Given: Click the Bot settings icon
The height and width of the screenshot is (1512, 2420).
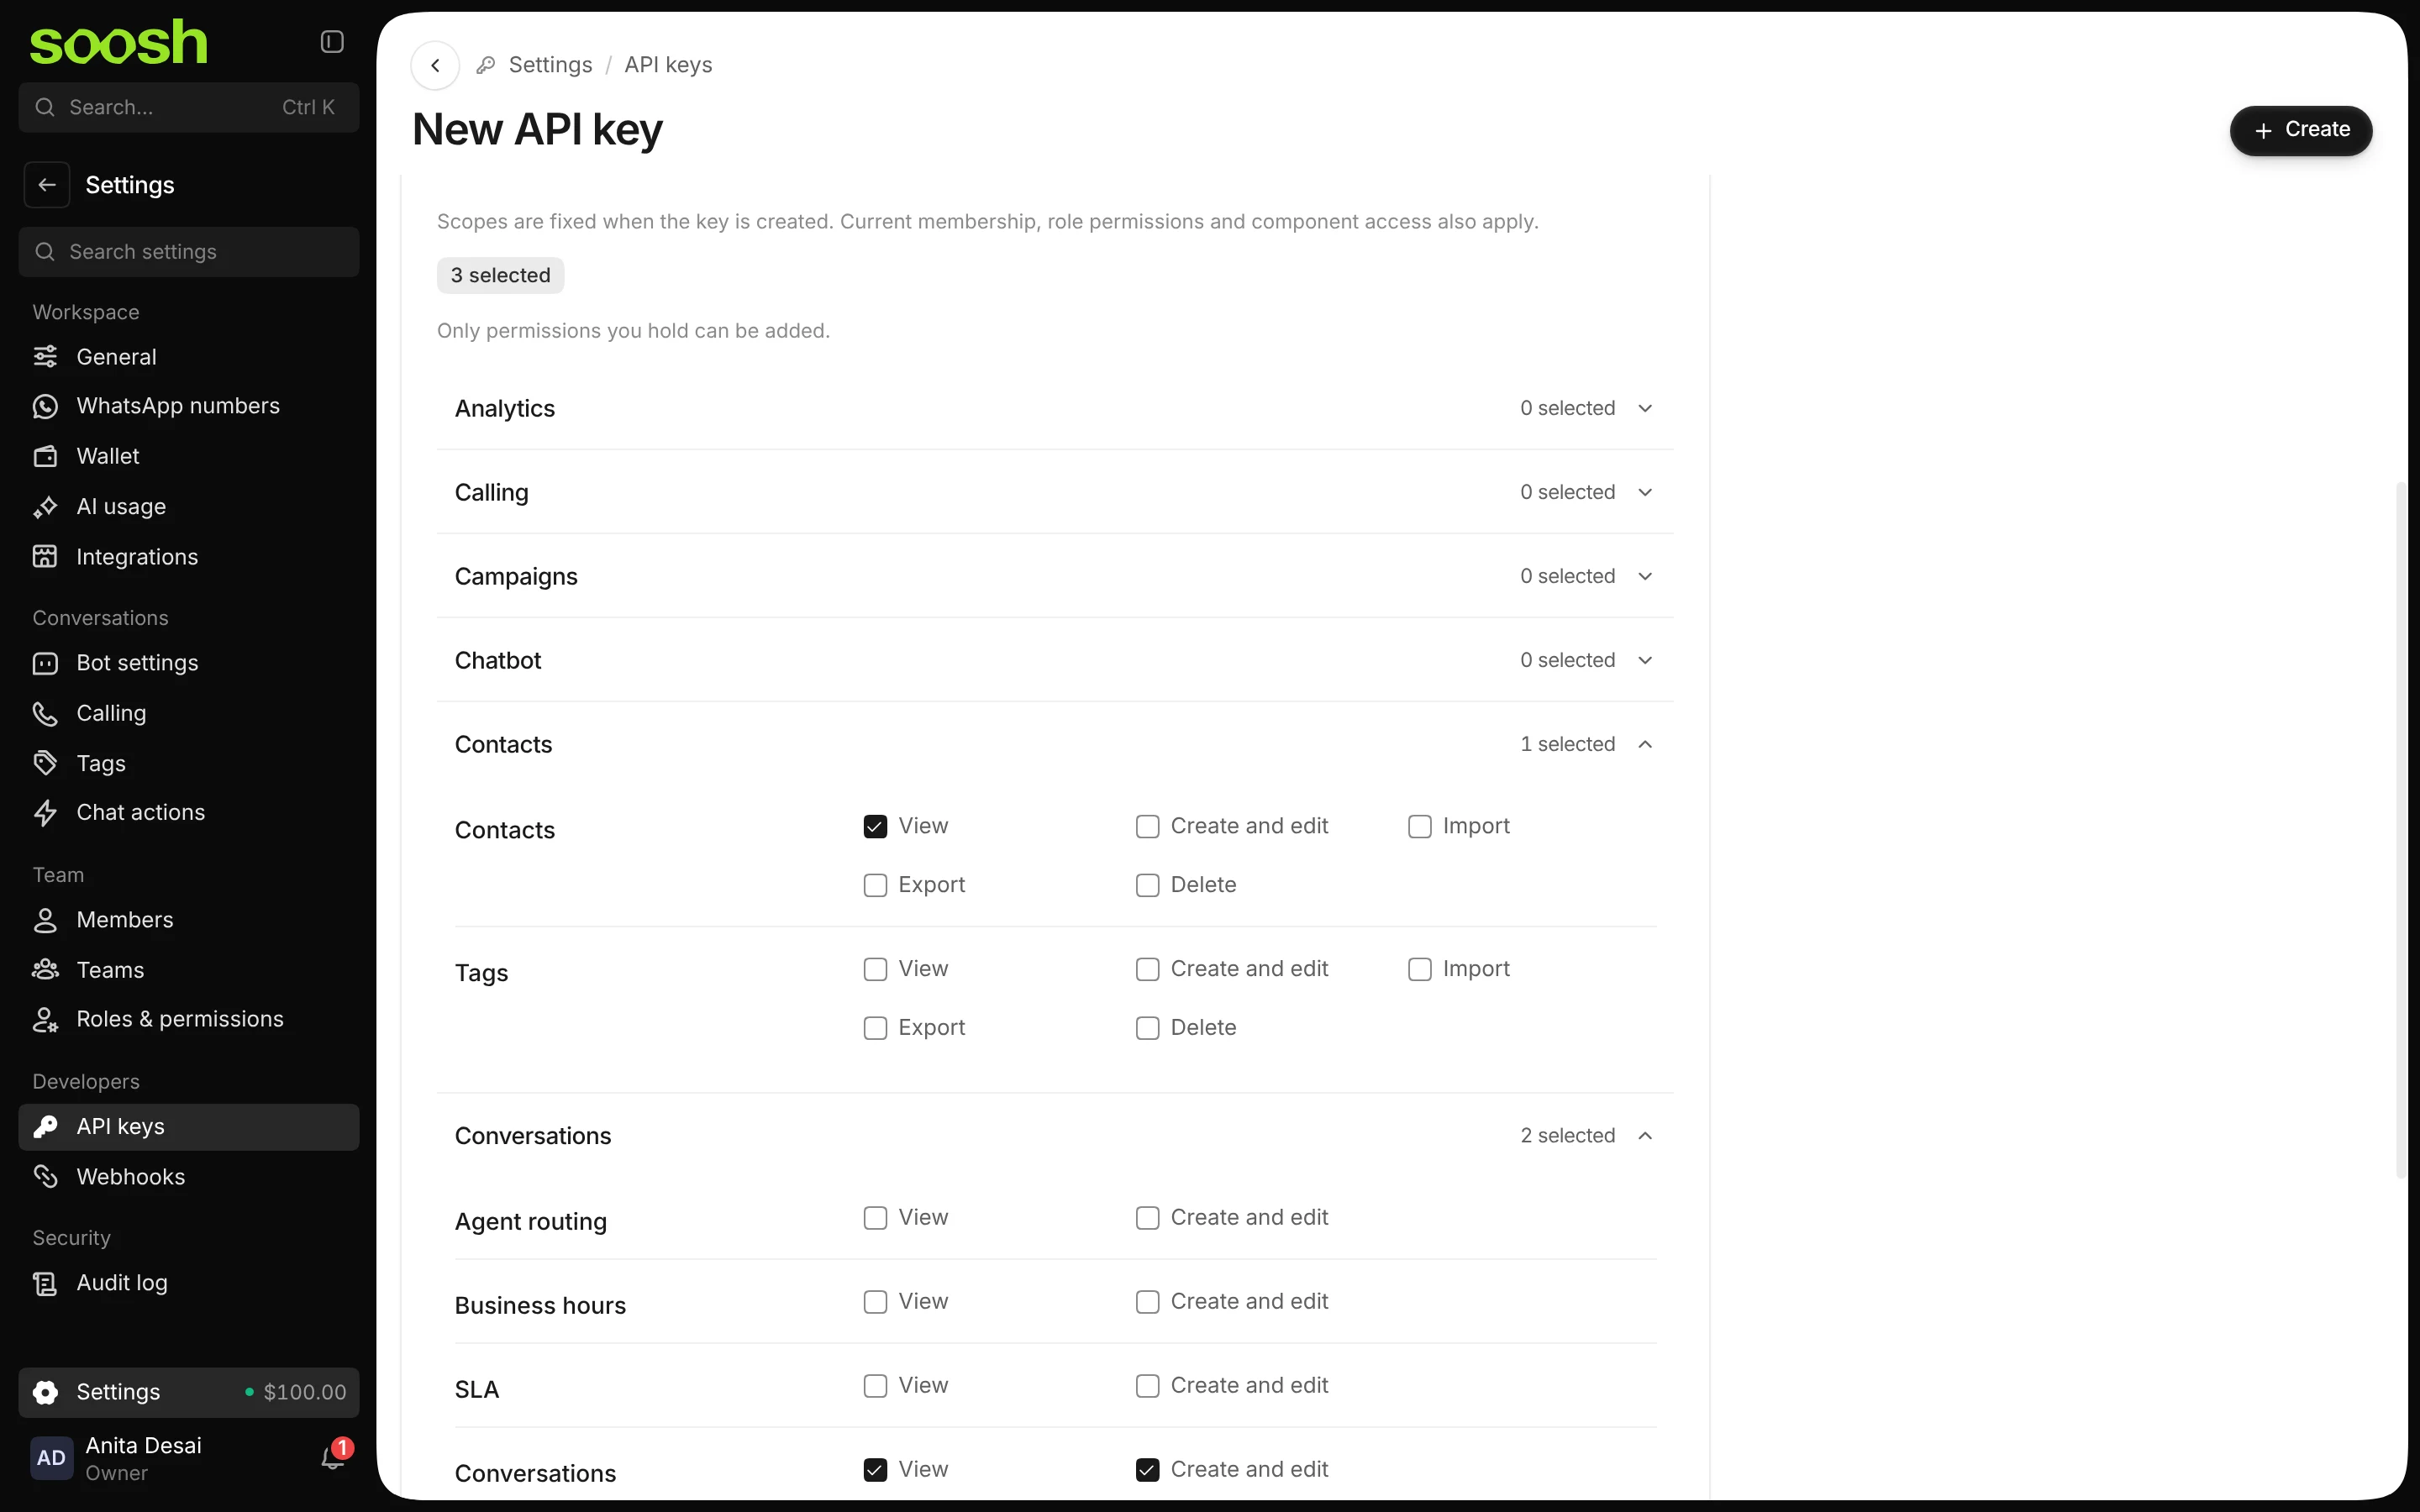Looking at the screenshot, I should coord(45,663).
